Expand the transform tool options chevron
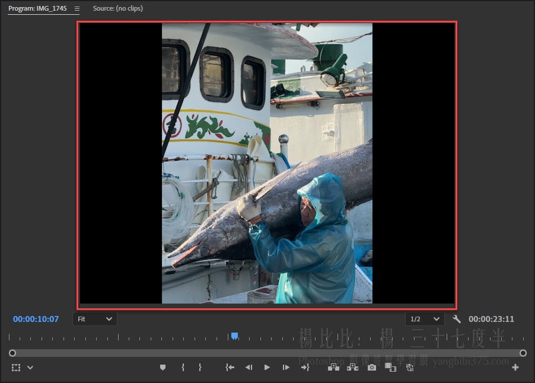 pos(30,368)
